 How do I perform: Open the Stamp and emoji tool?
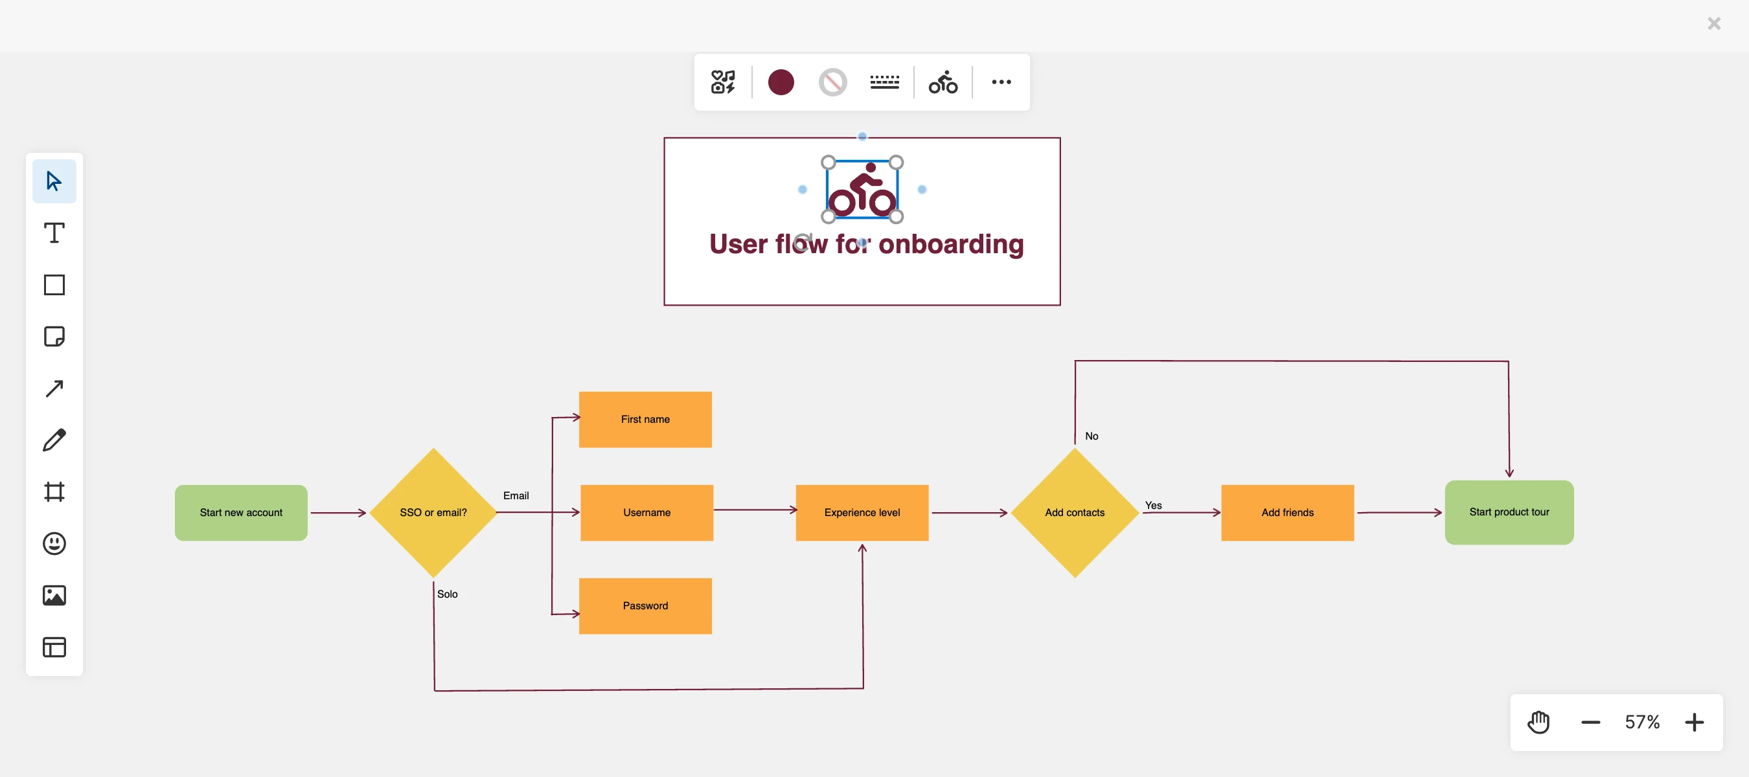pyautogui.click(x=54, y=543)
